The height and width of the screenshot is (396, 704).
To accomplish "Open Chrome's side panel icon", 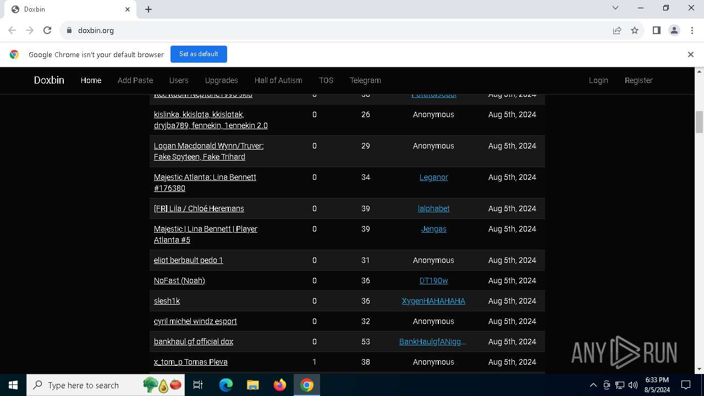I will pos(656,30).
